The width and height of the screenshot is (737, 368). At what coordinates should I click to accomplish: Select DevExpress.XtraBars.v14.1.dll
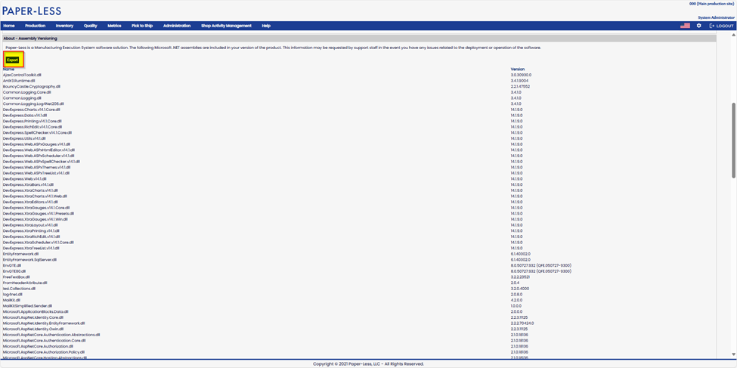[x=28, y=184]
